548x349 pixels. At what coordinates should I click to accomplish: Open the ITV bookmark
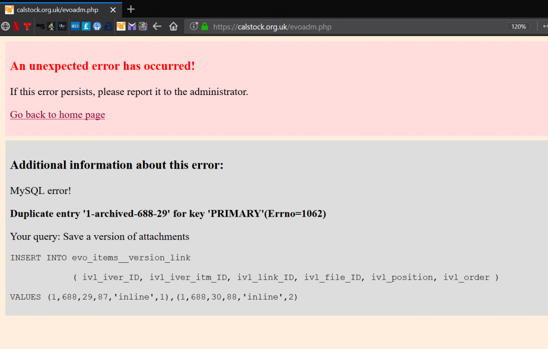pyautogui.click(x=62, y=26)
